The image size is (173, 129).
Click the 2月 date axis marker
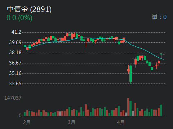(x=27, y=123)
